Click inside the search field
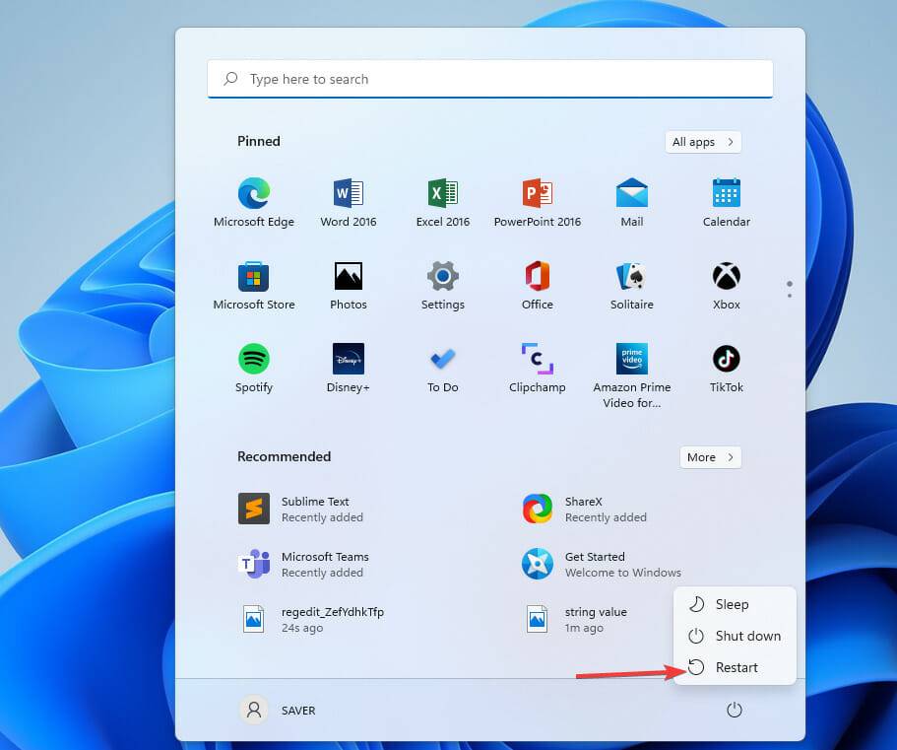This screenshot has width=897, height=750. (489, 78)
